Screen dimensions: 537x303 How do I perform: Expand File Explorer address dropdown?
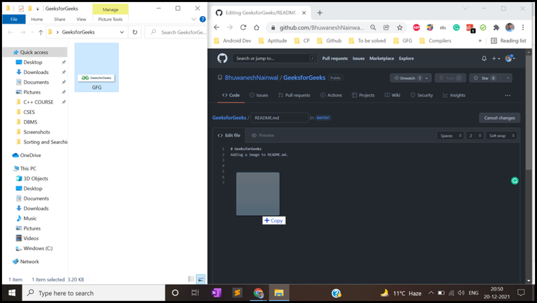click(x=122, y=32)
